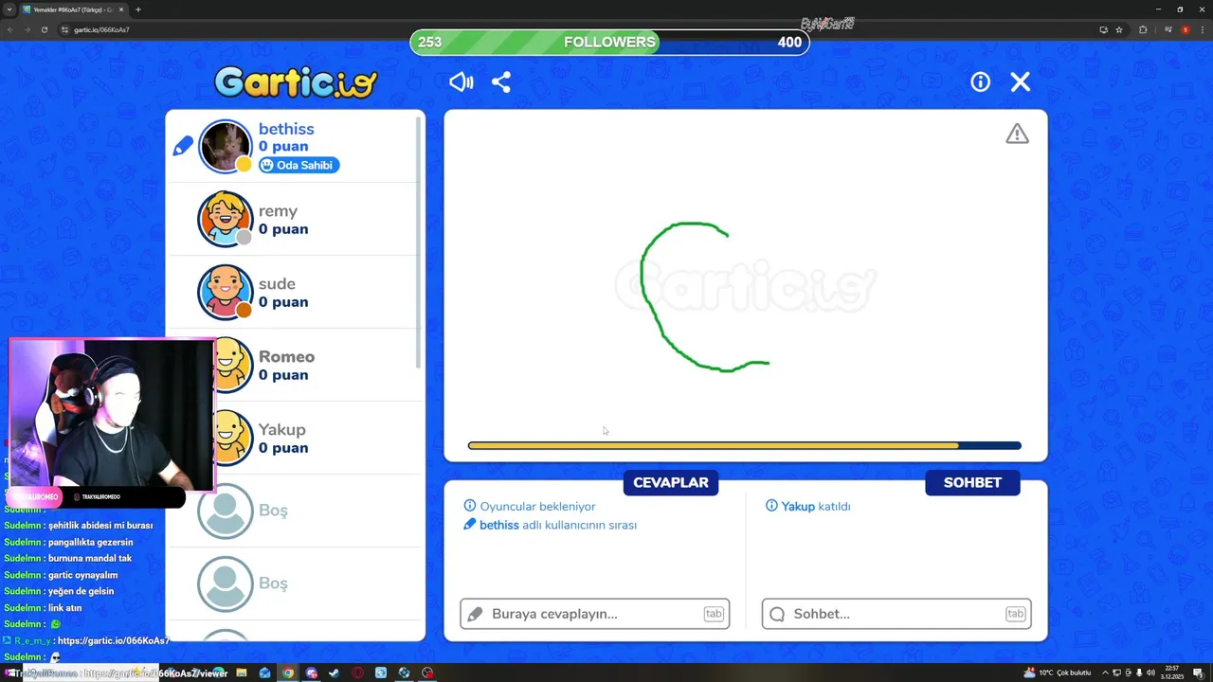Click 'bethiss adlı kullanıcının sırası' message
The image size is (1213, 682).
(x=551, y=525)
